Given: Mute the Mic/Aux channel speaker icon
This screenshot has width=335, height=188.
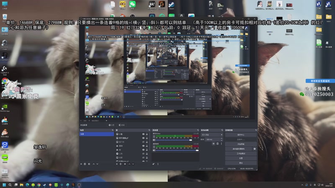Looking at the screenshot, I should coord(154,140).
